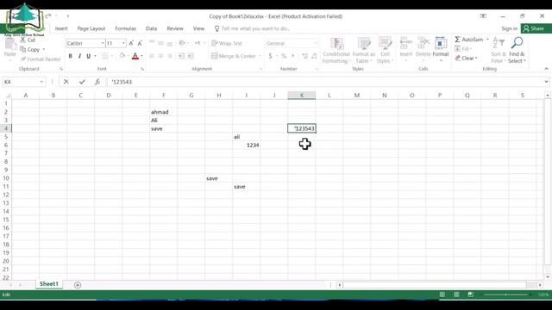Click the Share button
This screenshot has height=310, width=552.
coord(536,28)
